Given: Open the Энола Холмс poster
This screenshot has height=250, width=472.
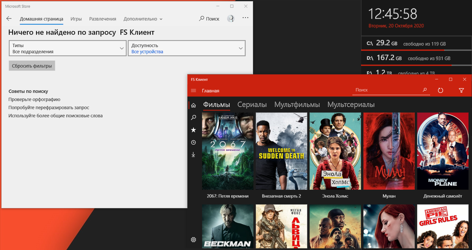Looking at the screenshot, I should coord(335,151).
